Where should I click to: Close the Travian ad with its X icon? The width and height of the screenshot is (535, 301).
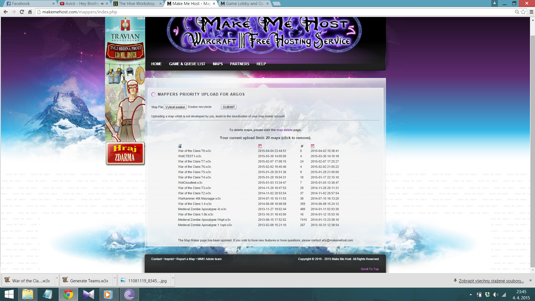(143, 18)
